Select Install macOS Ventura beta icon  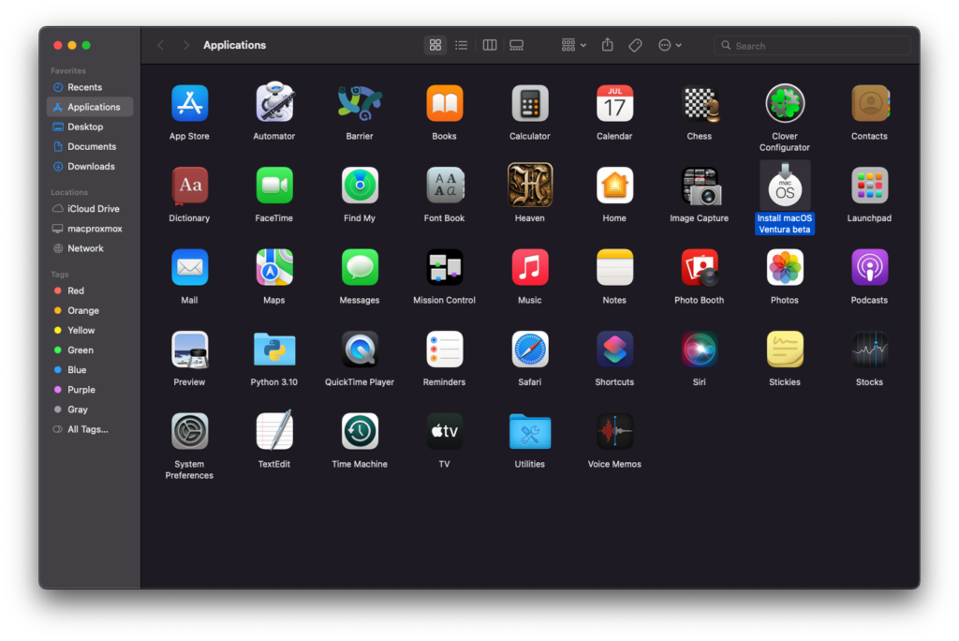(785, 186)
